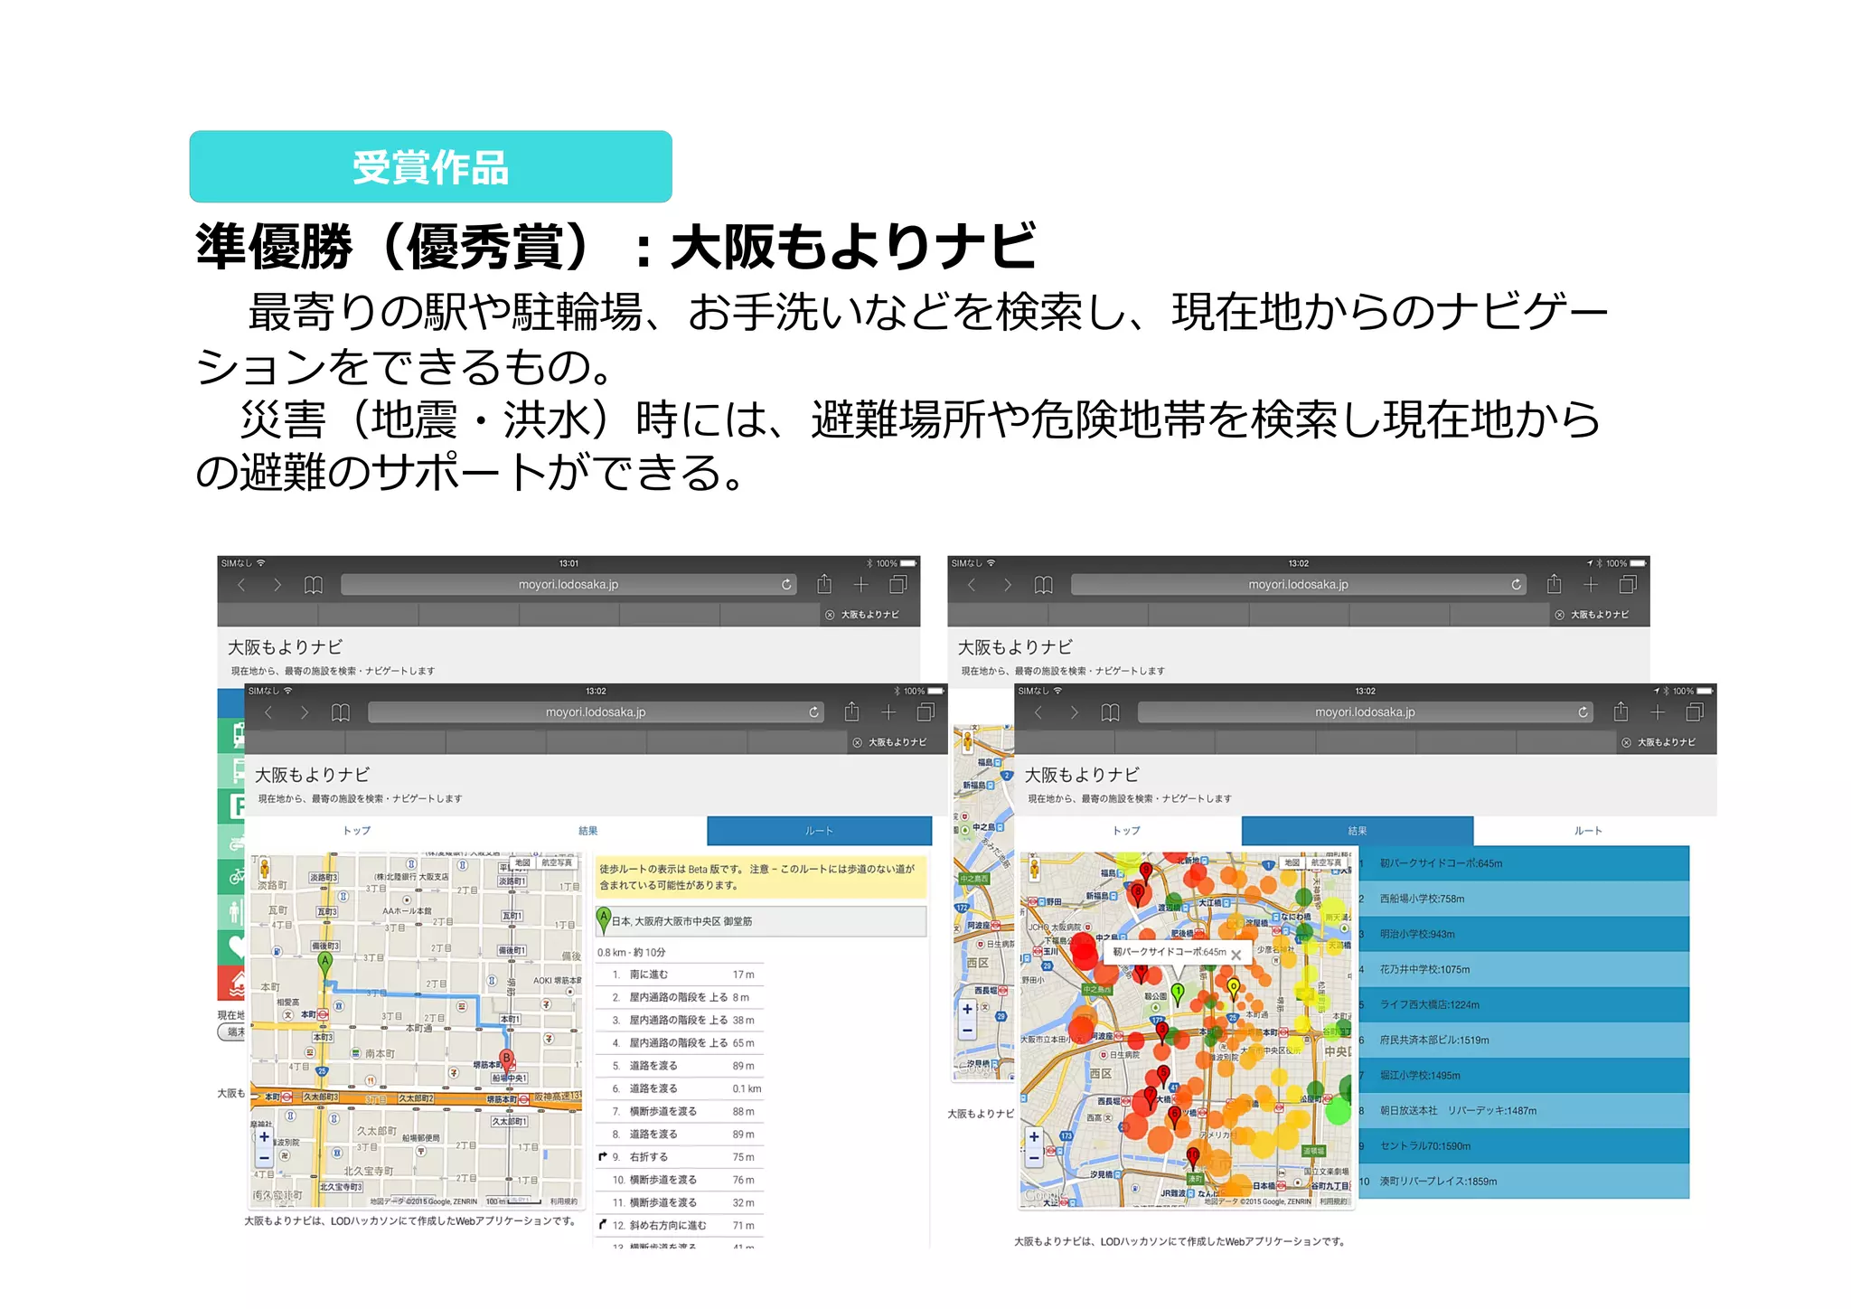The height and width of the screenshot is (1309, 1851).
Task: Select 地図 map type on the heatmap
Action: [x=1292, y=863]
